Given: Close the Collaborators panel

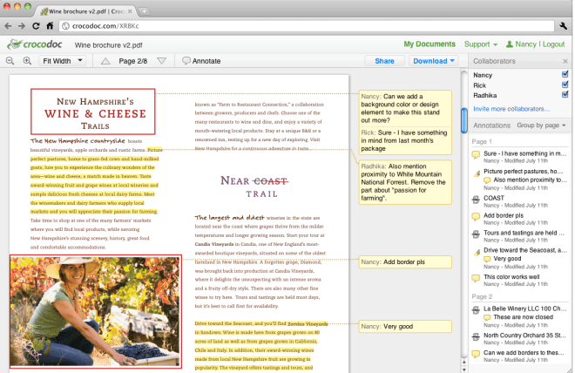Looking at the screenshot, I should point(565,61).
